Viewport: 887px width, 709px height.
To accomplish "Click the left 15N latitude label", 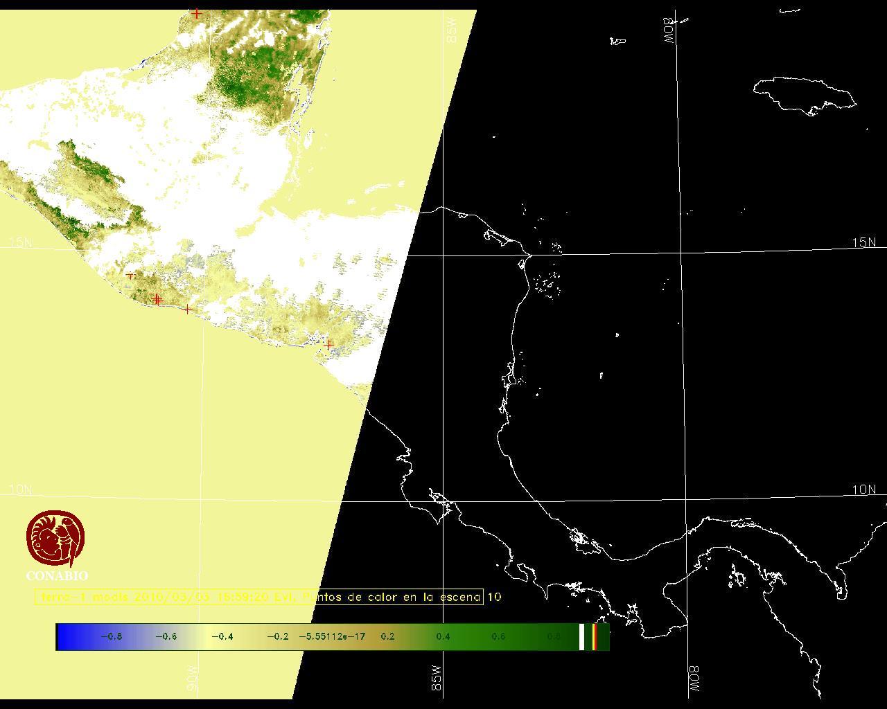I will (21, 242).
